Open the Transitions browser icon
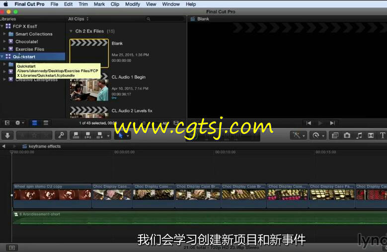387x252 pixels. click(371, 135)
